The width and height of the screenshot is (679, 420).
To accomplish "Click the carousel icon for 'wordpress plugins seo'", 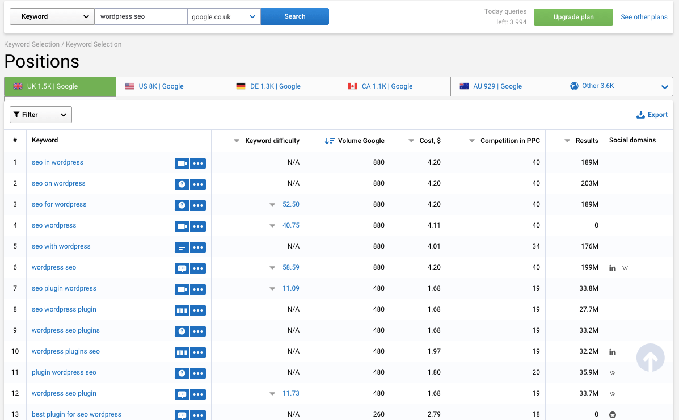I will click(182, 352).
